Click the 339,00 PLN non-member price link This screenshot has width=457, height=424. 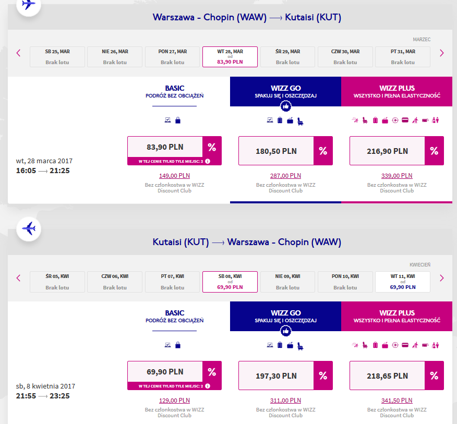tap(396, 176)
